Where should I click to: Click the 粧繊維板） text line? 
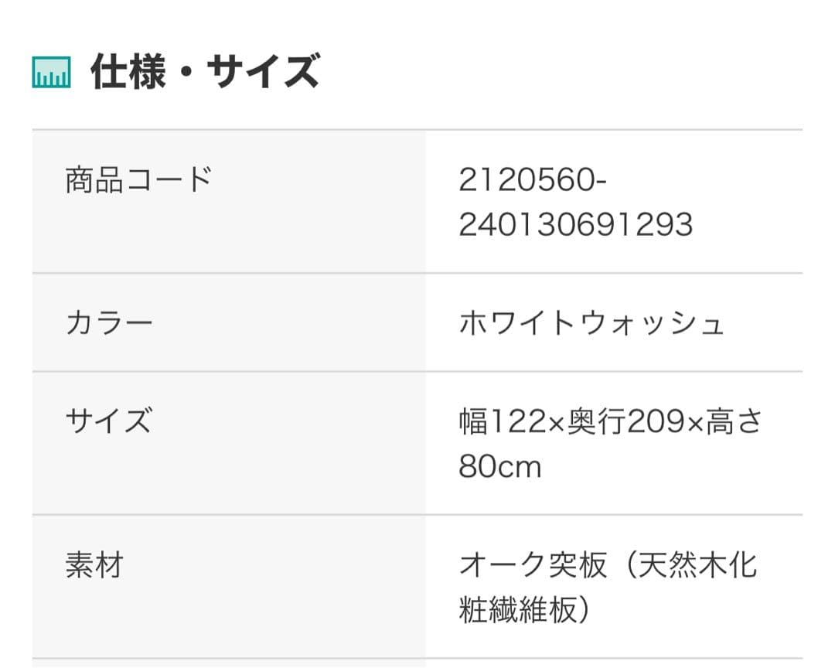tap(525, 611)
